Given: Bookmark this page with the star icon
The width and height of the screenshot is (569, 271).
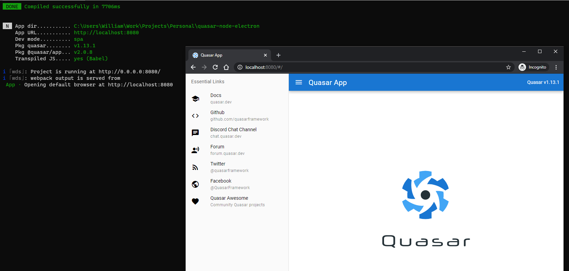Looking at the screenshot, I should [x=508, y=67].
